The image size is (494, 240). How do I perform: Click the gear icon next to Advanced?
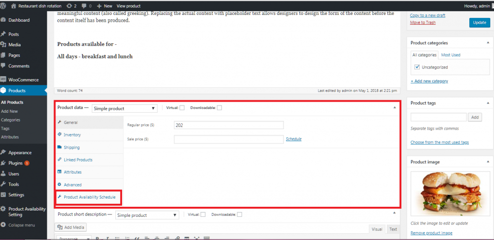point(59,185)
